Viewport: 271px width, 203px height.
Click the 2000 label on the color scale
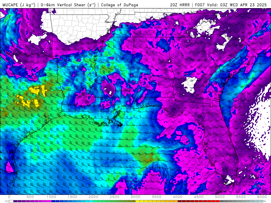93,197
